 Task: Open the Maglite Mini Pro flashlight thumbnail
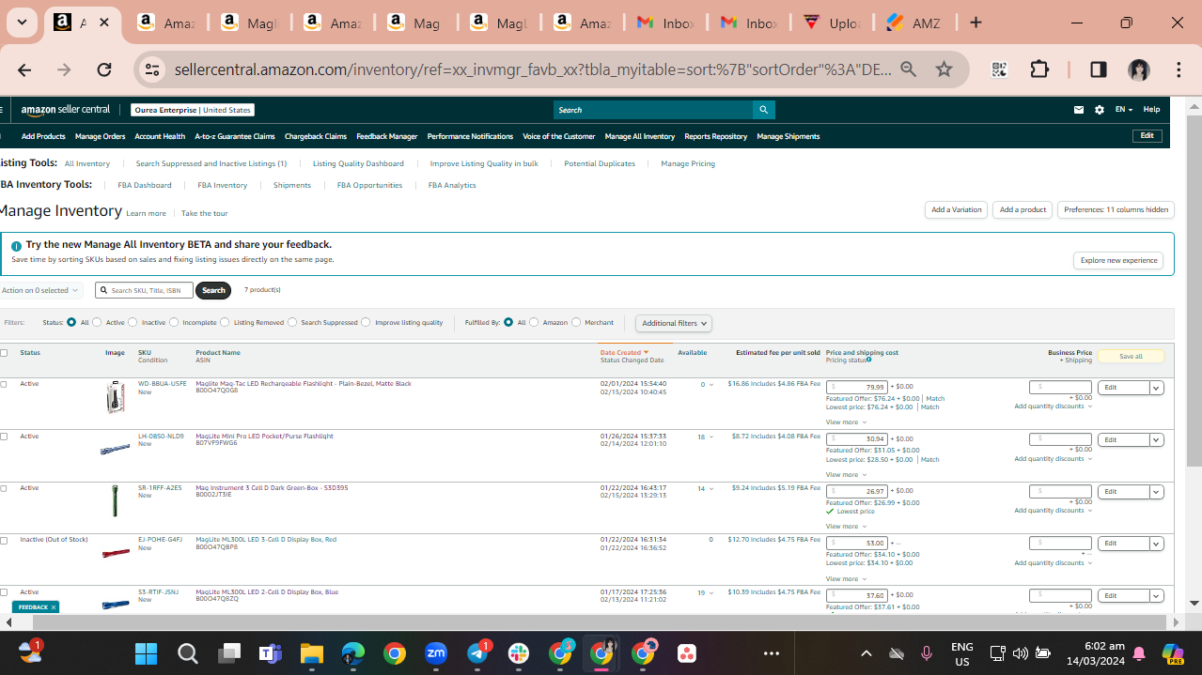click(x=116, y=450)
